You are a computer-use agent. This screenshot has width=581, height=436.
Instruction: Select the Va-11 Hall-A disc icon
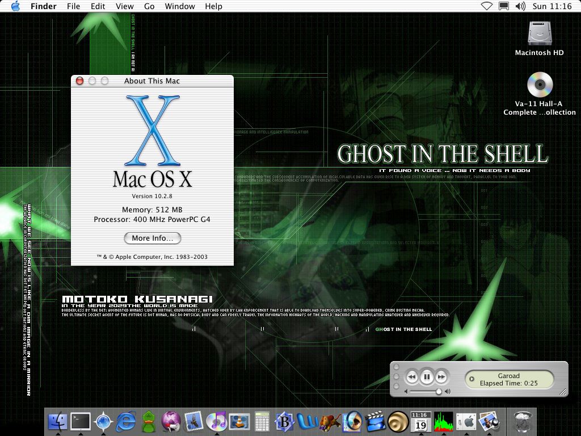click(x=540, y=85)
